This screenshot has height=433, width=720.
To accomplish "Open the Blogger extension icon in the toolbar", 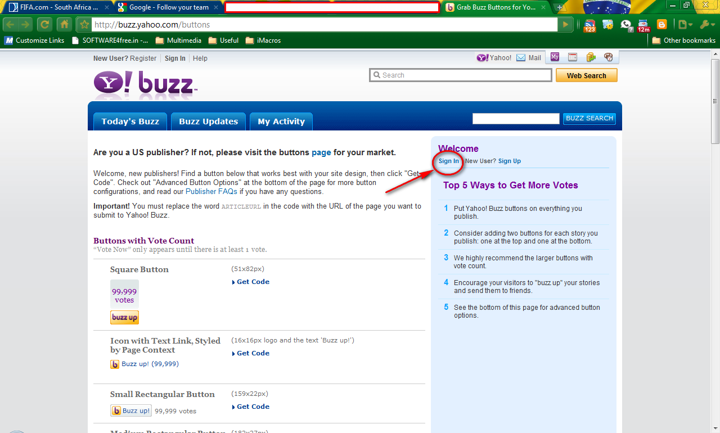I will coord(661,24).
